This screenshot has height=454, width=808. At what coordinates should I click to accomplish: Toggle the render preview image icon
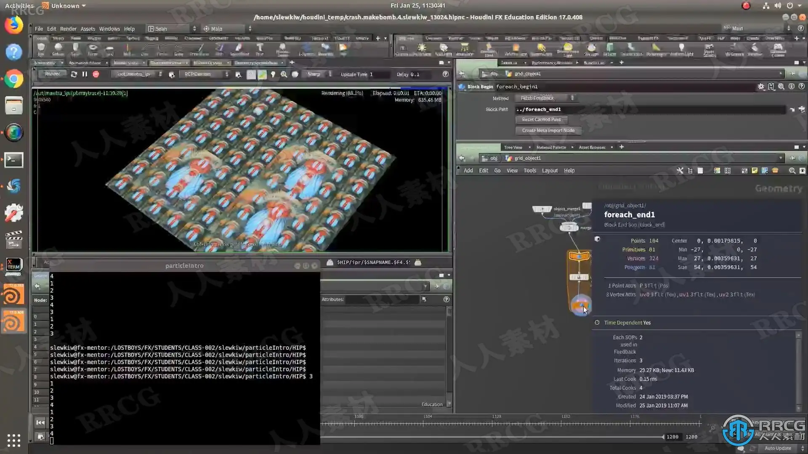pos(262,74)
